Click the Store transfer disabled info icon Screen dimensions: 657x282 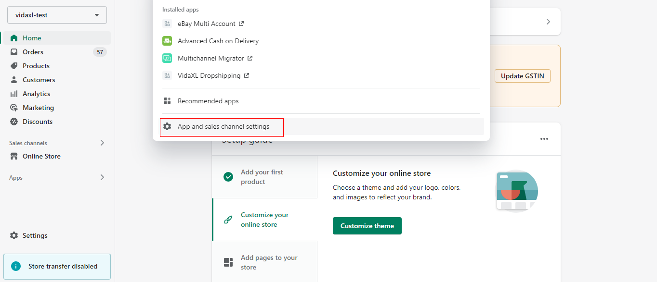(16, 266)
